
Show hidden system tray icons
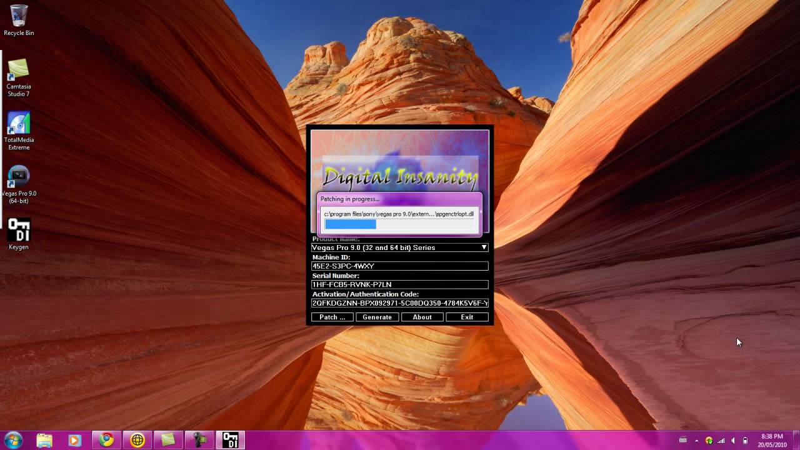[697, 441]
